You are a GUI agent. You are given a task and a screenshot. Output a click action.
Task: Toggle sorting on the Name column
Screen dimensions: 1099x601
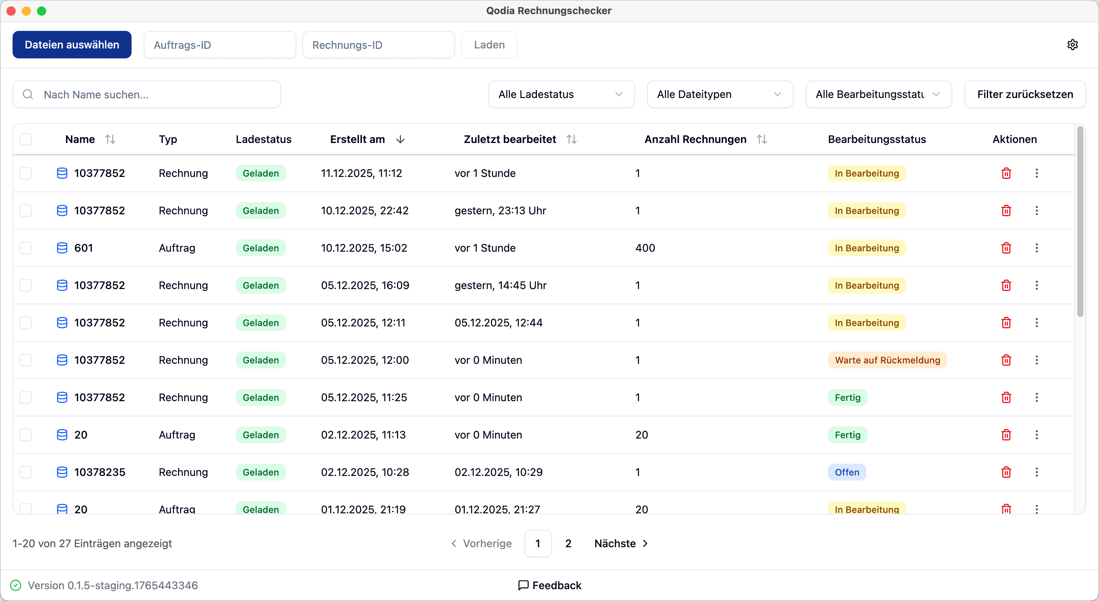click(x=111, y=139)
